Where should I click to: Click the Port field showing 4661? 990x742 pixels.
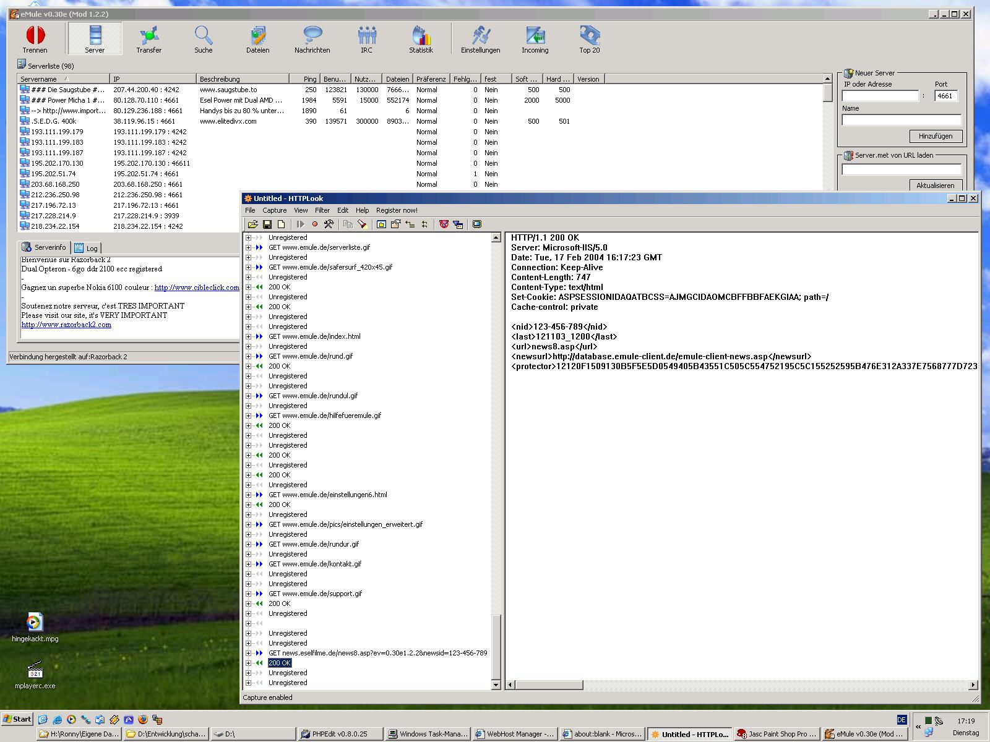click(946, 96)
